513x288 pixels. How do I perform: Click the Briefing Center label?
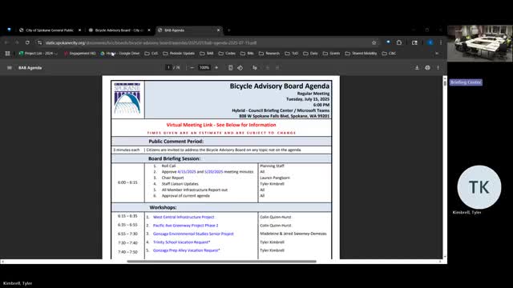point(466,82)
